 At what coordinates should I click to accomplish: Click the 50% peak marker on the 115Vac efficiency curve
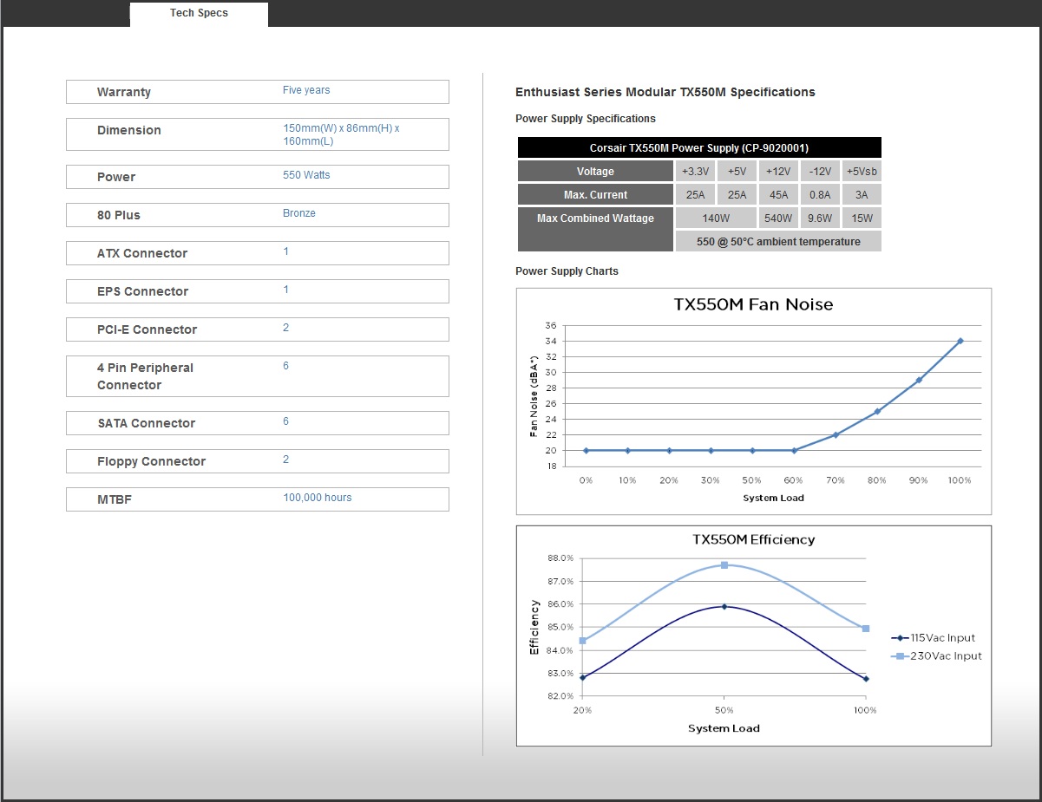(724, 607)
